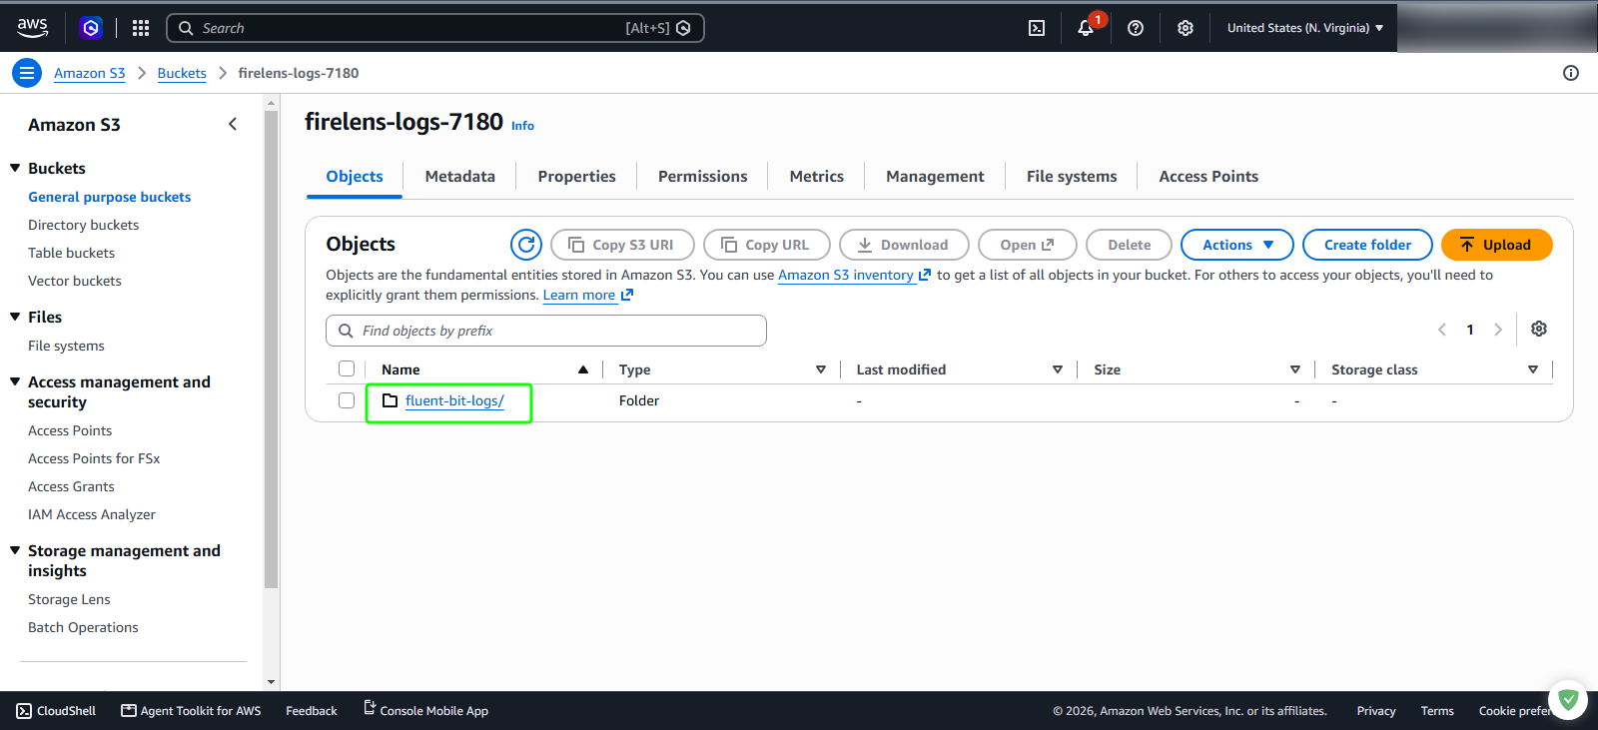Launch CloudShell from the top bar icon
1598x730 pixels.
tap(1037, 28)
